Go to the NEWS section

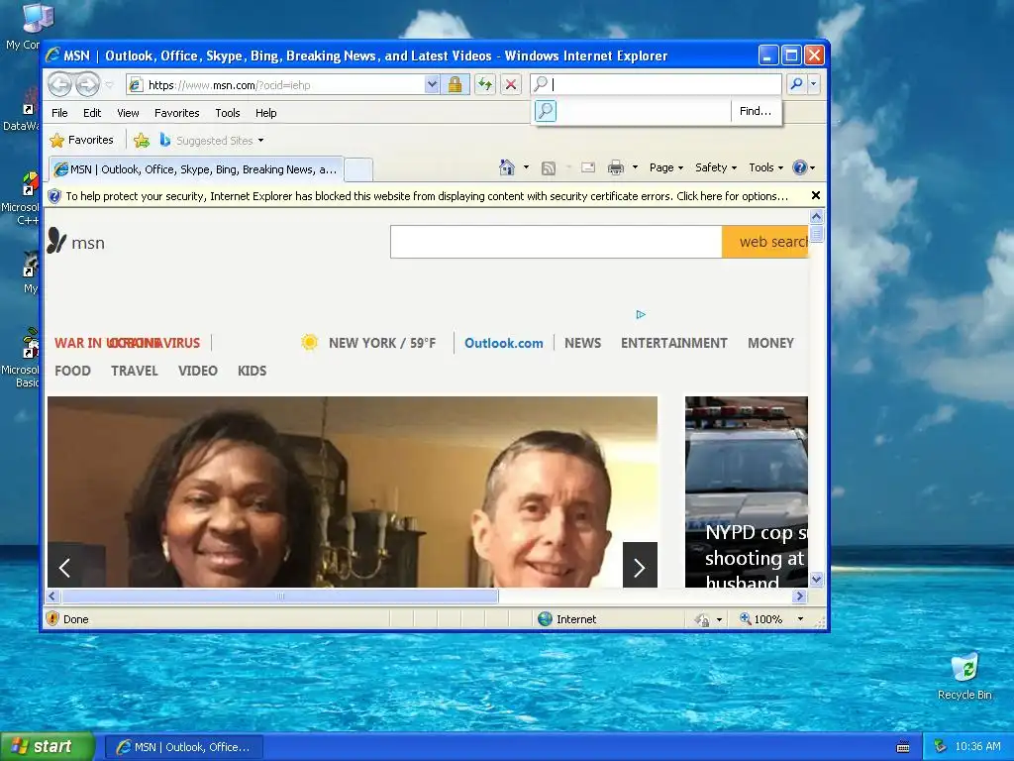click(582, 343)
